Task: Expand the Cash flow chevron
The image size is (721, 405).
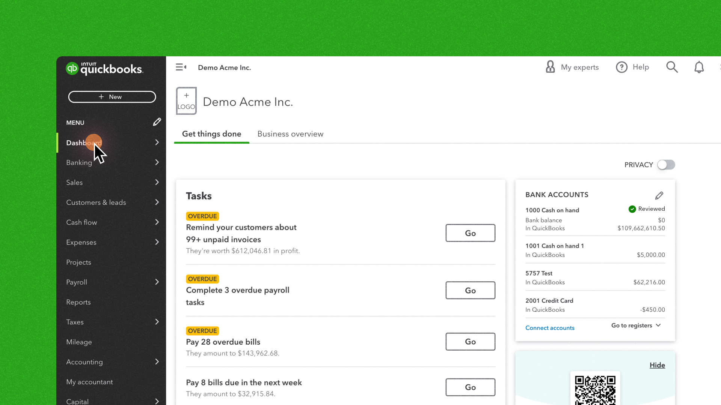Action: [x=157, y=222]
